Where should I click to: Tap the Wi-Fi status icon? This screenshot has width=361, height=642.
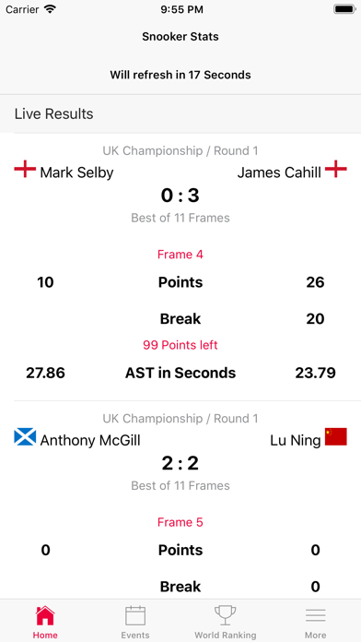[x=50, y=9]
